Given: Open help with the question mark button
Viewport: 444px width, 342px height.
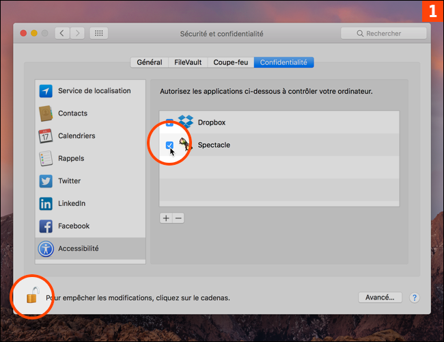Looking at the screenshot, I should [x=415, y=298].
